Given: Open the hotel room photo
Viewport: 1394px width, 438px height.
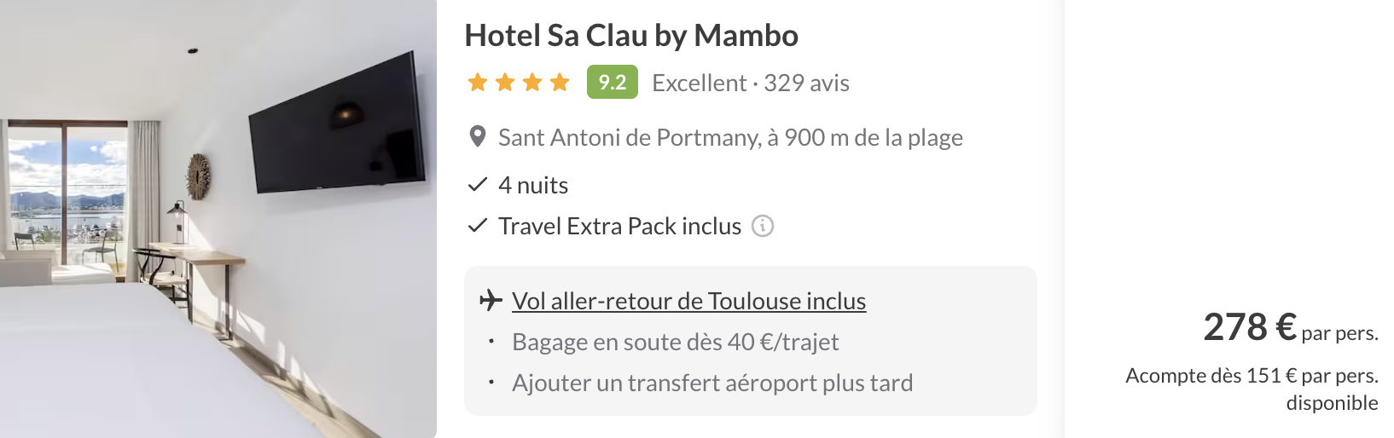Looking at the screenshot, I should coord(218,219).
